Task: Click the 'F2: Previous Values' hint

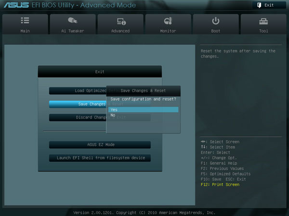Action: point(222,168)
